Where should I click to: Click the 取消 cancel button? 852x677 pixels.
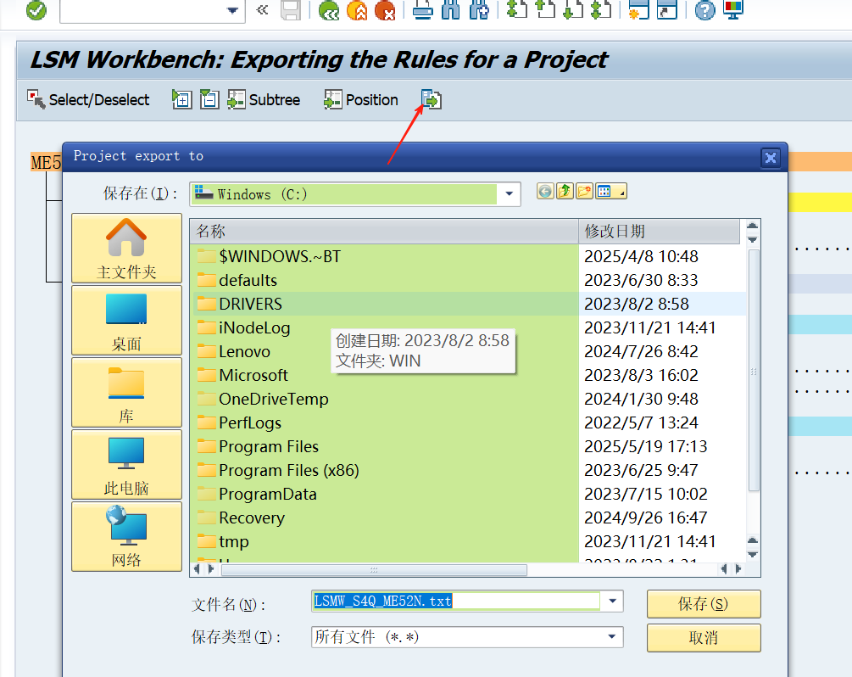[x=704, y=637]
